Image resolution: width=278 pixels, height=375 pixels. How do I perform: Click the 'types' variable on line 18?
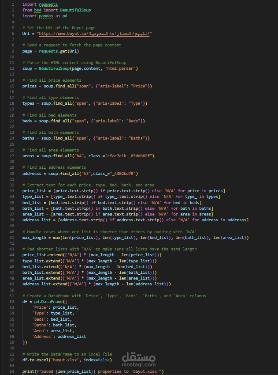(28, 103)
